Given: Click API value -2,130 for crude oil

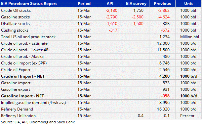Looking at the screenshot, I should click(111, 11).
